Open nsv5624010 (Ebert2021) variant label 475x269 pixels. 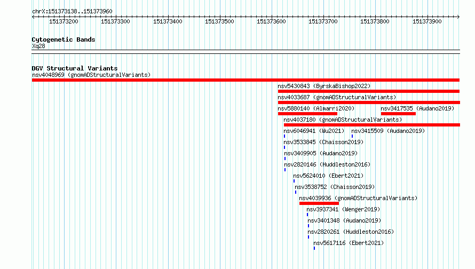click(328, 176)
